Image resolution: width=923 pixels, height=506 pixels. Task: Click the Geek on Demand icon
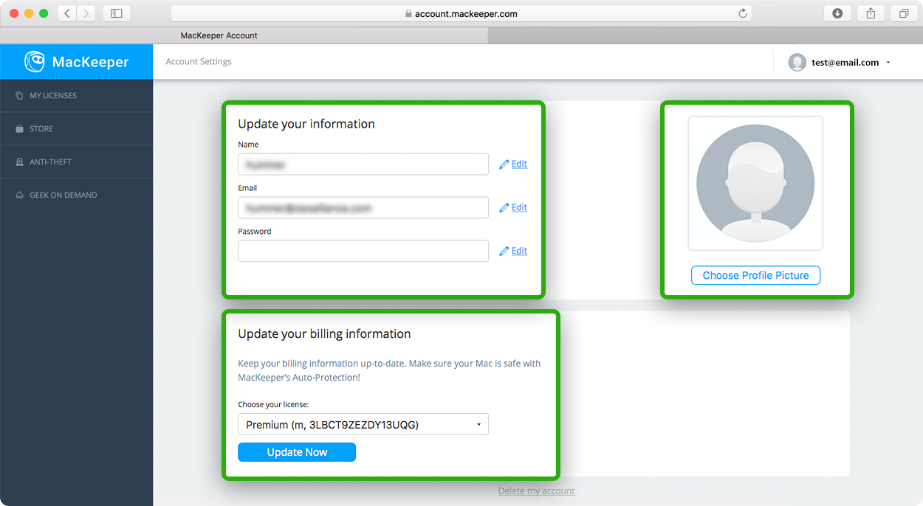click(19, 195)
